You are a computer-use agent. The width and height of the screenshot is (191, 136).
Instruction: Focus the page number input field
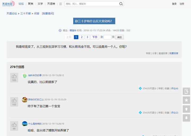tap(107, 37)
